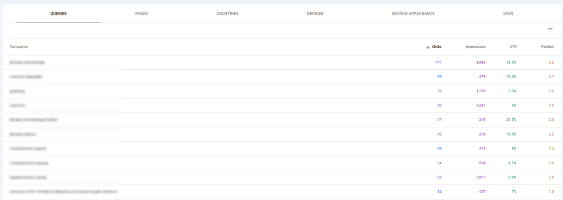
Task: Select the 33 clicks value
Action: click(x=439, y=177)
